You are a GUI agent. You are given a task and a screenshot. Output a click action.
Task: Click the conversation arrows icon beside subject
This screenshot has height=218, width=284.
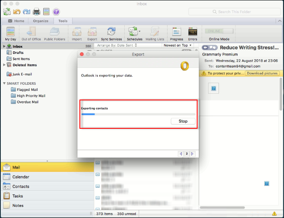[x=210, y=48]
